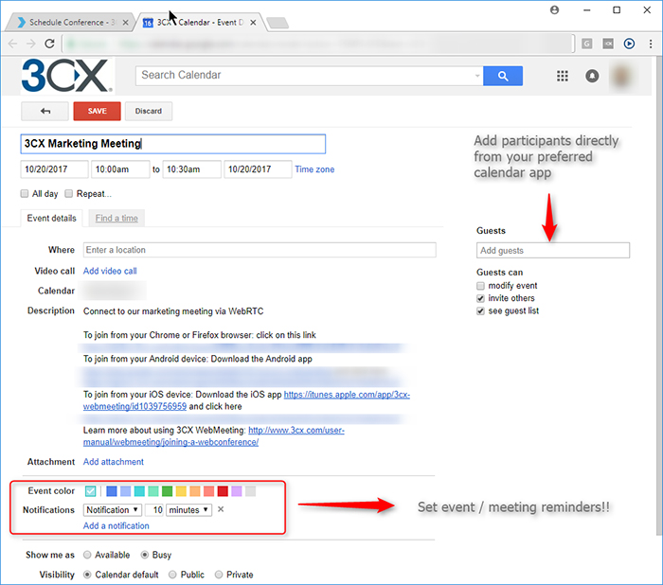Open the notifications bell icon
Viewport: 663px width, 585px height.
[592, 76]
